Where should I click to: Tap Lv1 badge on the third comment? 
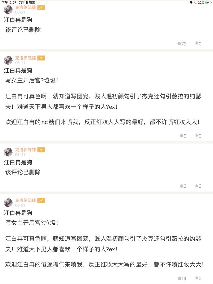(x=41, y=150)
